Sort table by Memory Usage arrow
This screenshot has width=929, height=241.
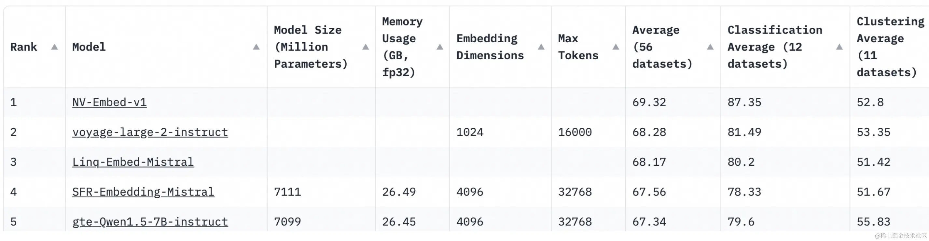pyautogui.click(x=440, y=47)
